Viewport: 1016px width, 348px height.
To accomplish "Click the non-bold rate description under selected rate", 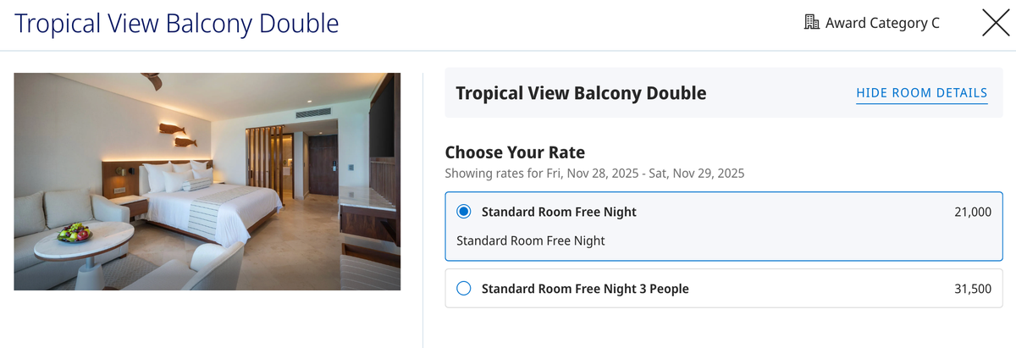I will pyautogui.click(x=531, y=240).
